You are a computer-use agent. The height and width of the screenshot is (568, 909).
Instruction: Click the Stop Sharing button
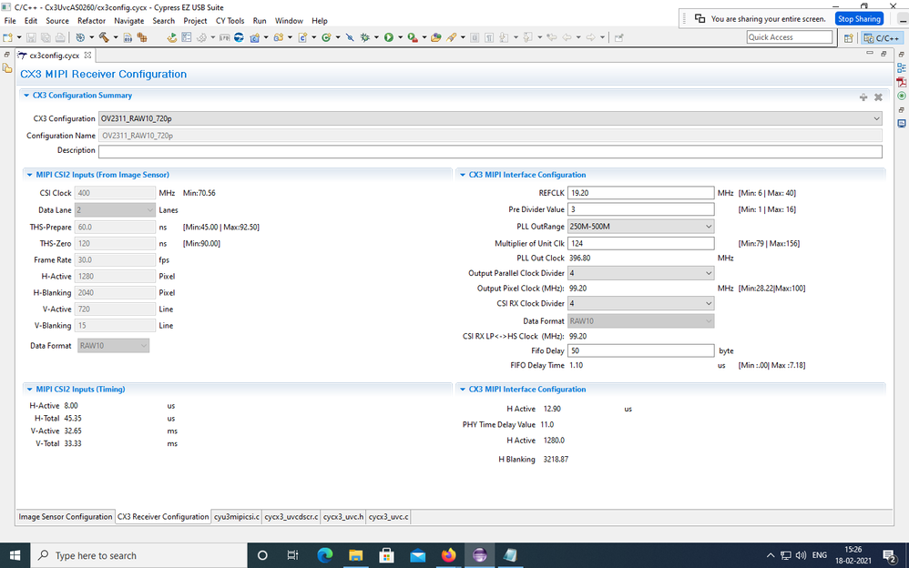(x=859, y=18)
